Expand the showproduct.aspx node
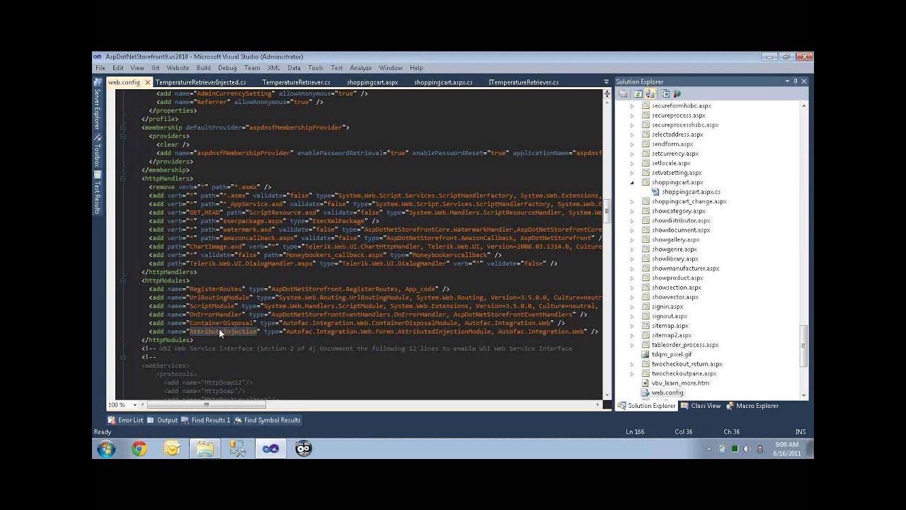Viewport: 906px width, 510px height. coord(632,278)
